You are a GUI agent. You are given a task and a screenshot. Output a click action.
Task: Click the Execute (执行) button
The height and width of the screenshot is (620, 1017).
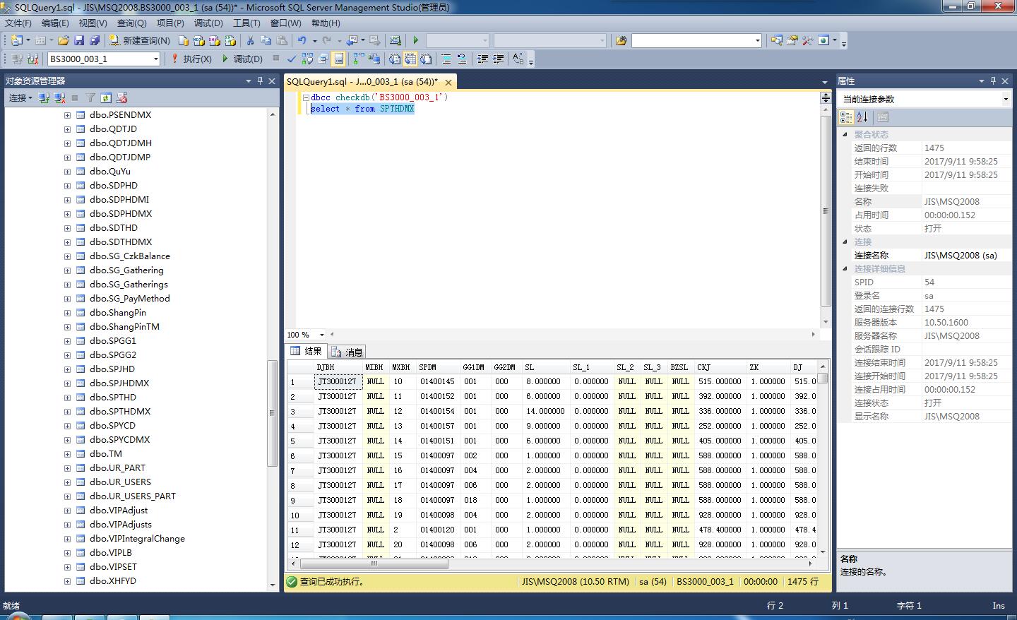click(x=191, y=59)
